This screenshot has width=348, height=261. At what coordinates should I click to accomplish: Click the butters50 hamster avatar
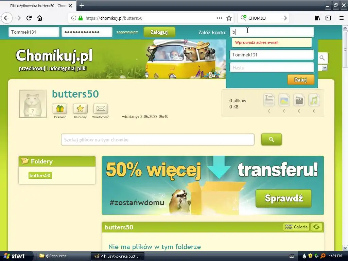[x=33, y=104]
